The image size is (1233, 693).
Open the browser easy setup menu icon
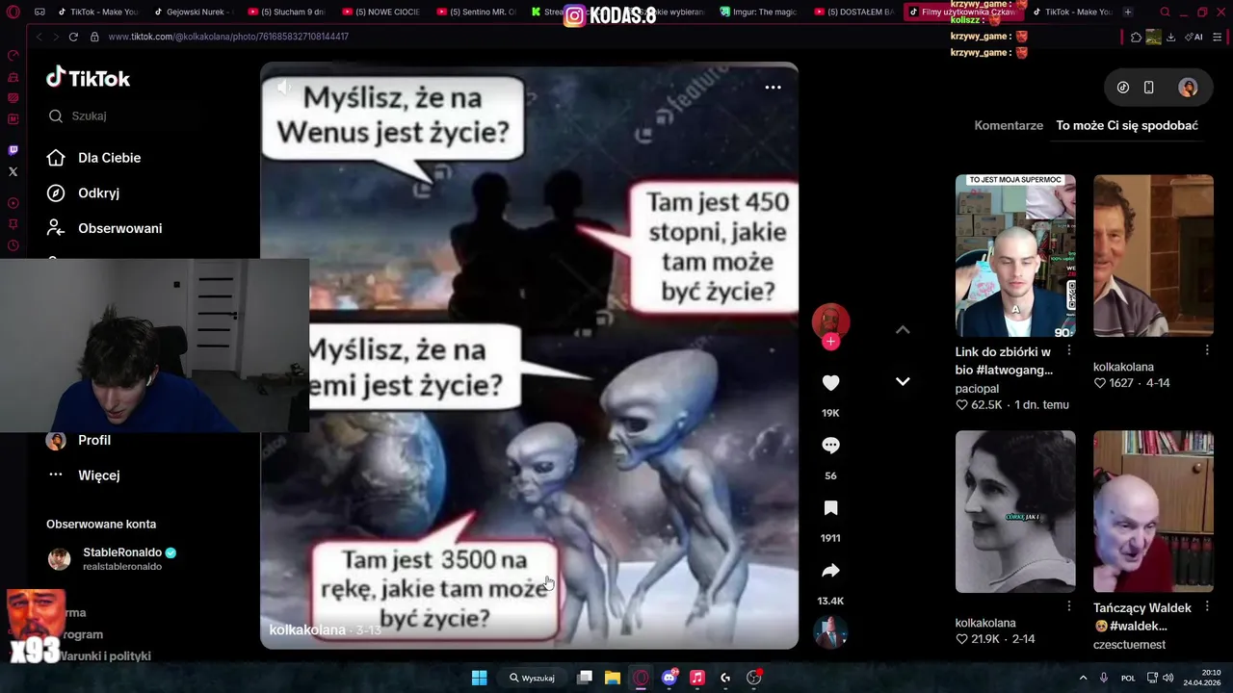(x=1218, y=37)
